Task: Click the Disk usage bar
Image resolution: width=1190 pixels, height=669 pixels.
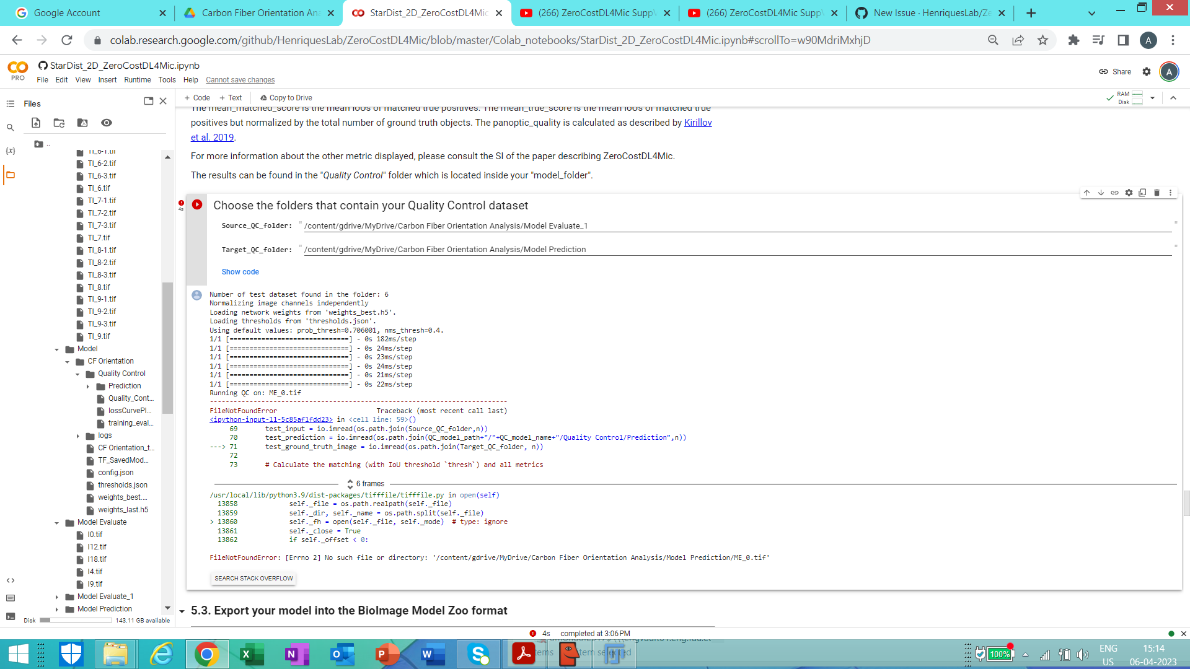Action: [76, 620]
